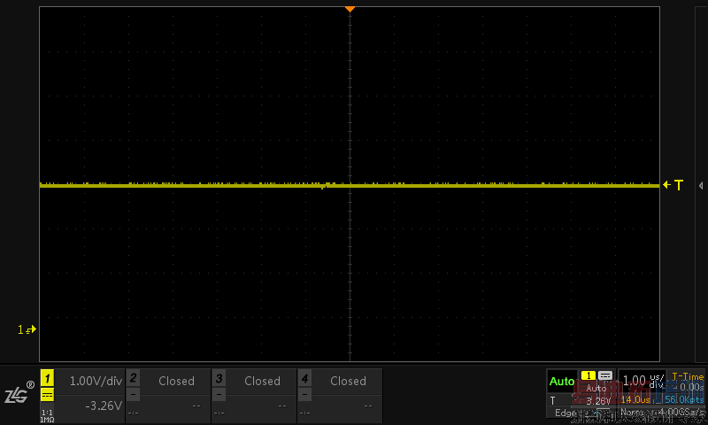
Task: Click the trigger source channel 1 yellow badge
Action: pyautogui.click(x=588, y=375)
